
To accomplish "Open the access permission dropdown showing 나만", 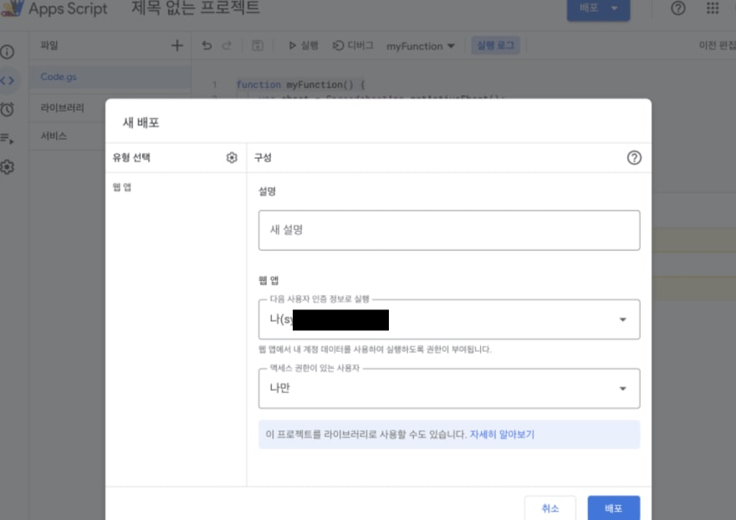I will point(449,388).
